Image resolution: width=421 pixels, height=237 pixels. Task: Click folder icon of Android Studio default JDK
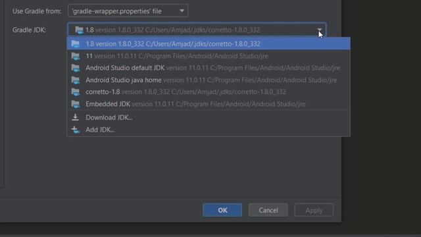click(x=76, y=68)
